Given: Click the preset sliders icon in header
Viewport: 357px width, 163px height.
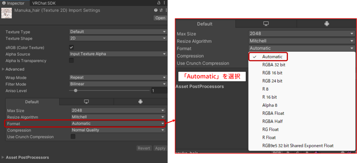Looking at the screenshot, I should [x=161, y=10].
